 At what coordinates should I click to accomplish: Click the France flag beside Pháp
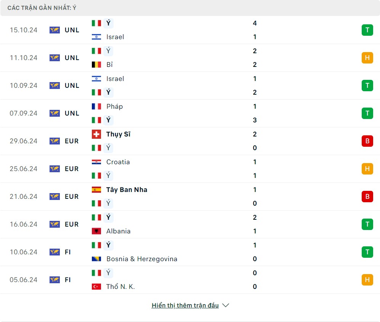pos(96,106)
